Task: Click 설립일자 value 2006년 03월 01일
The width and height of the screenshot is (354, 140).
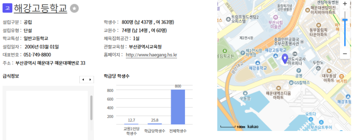Action: [x=42, y=47]
